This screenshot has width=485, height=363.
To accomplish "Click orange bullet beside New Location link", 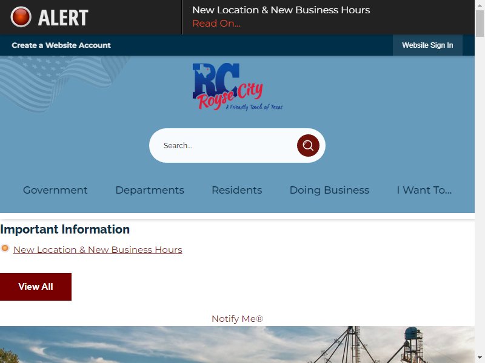I will pyautogui.click(x=5, y=248).
